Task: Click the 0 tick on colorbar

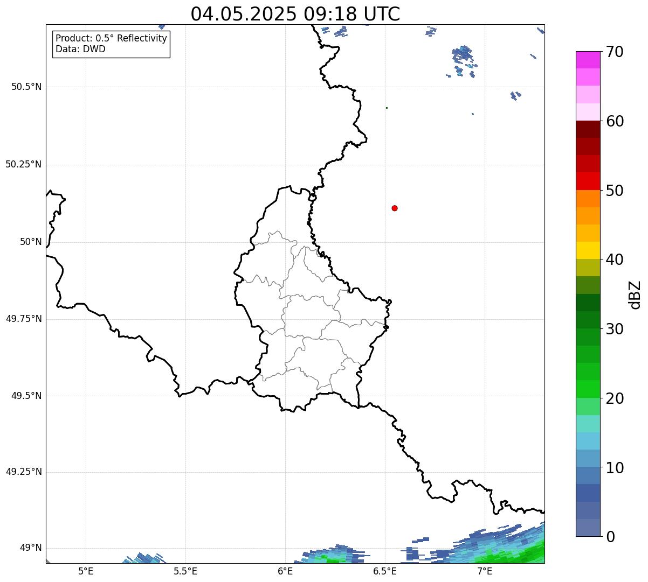Action: (610, 537)
